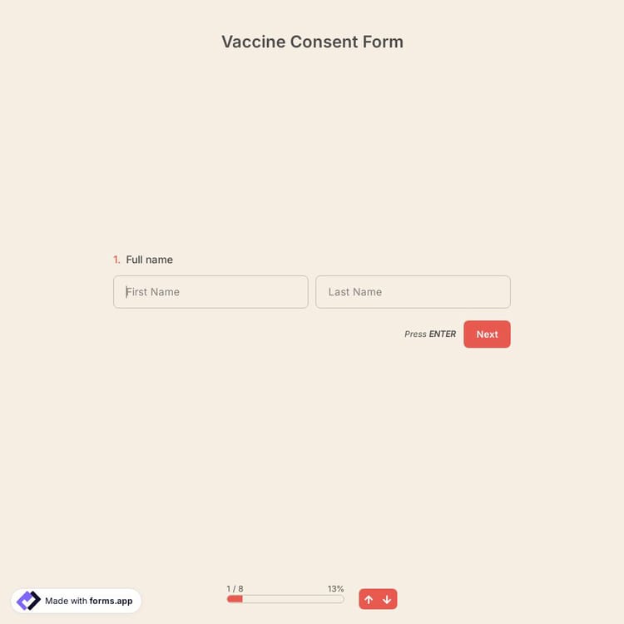Viewport: 624px width, 624px height.
Task: Click the Full name question label
Action: (150, 260)
